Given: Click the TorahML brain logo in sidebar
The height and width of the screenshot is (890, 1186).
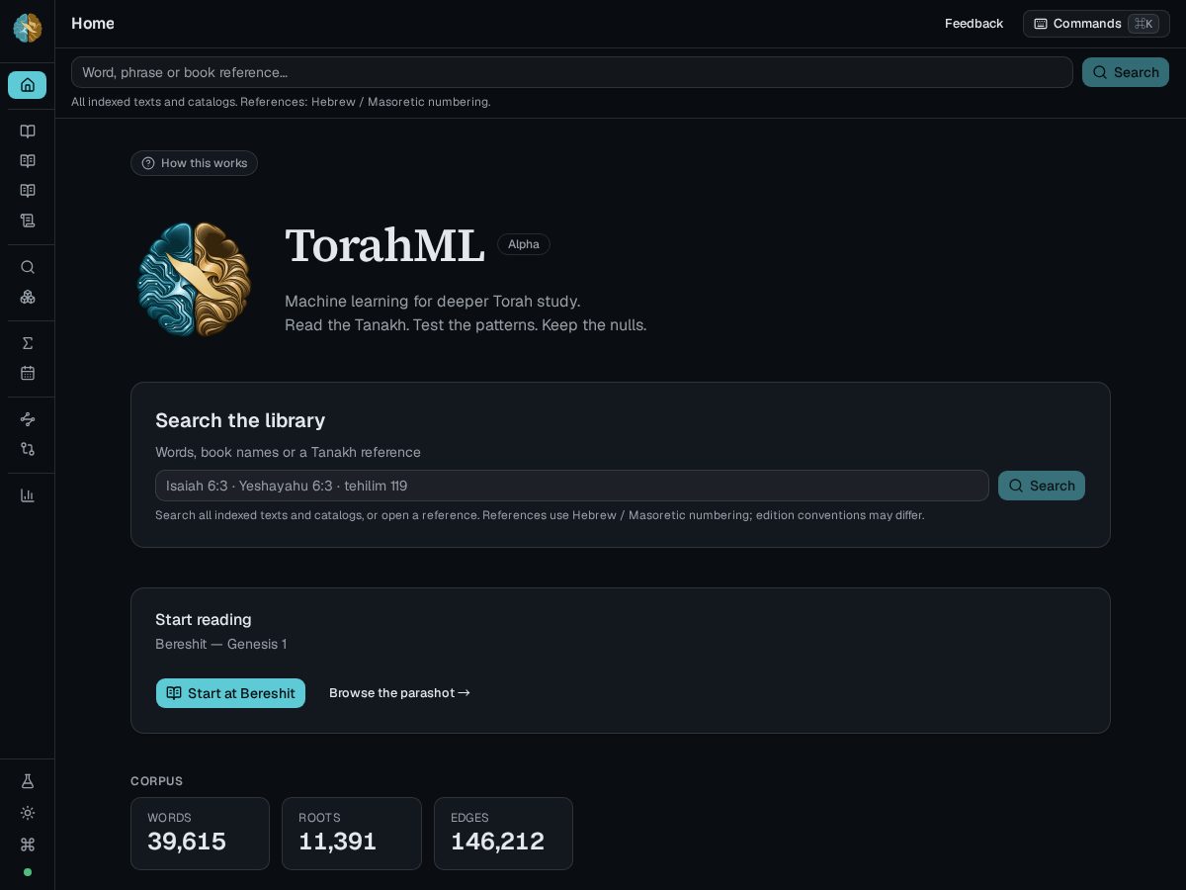Looking at the screenshot, I should click(x=28, y=28).
